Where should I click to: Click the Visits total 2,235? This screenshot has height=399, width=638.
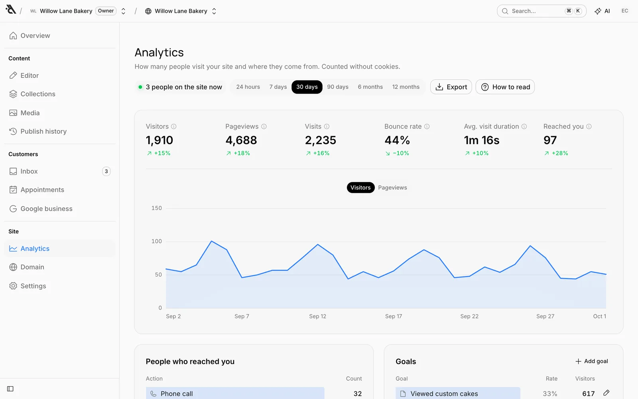click(x=321, y=140)
